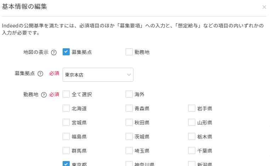
Task: Select 北海道 as work location
Action: tap(66, 108)
